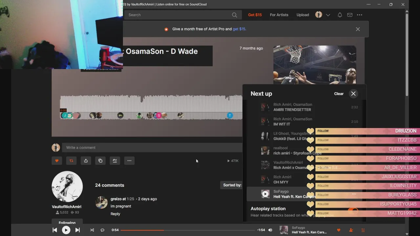Open the window title bar three-dots menu
This screenshot has height=236, width=420.
[368, 4]
